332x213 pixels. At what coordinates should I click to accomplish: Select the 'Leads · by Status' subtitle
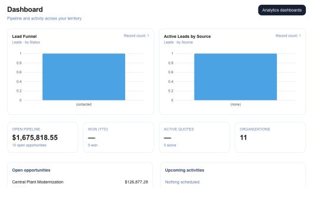[x=26, y=42]
